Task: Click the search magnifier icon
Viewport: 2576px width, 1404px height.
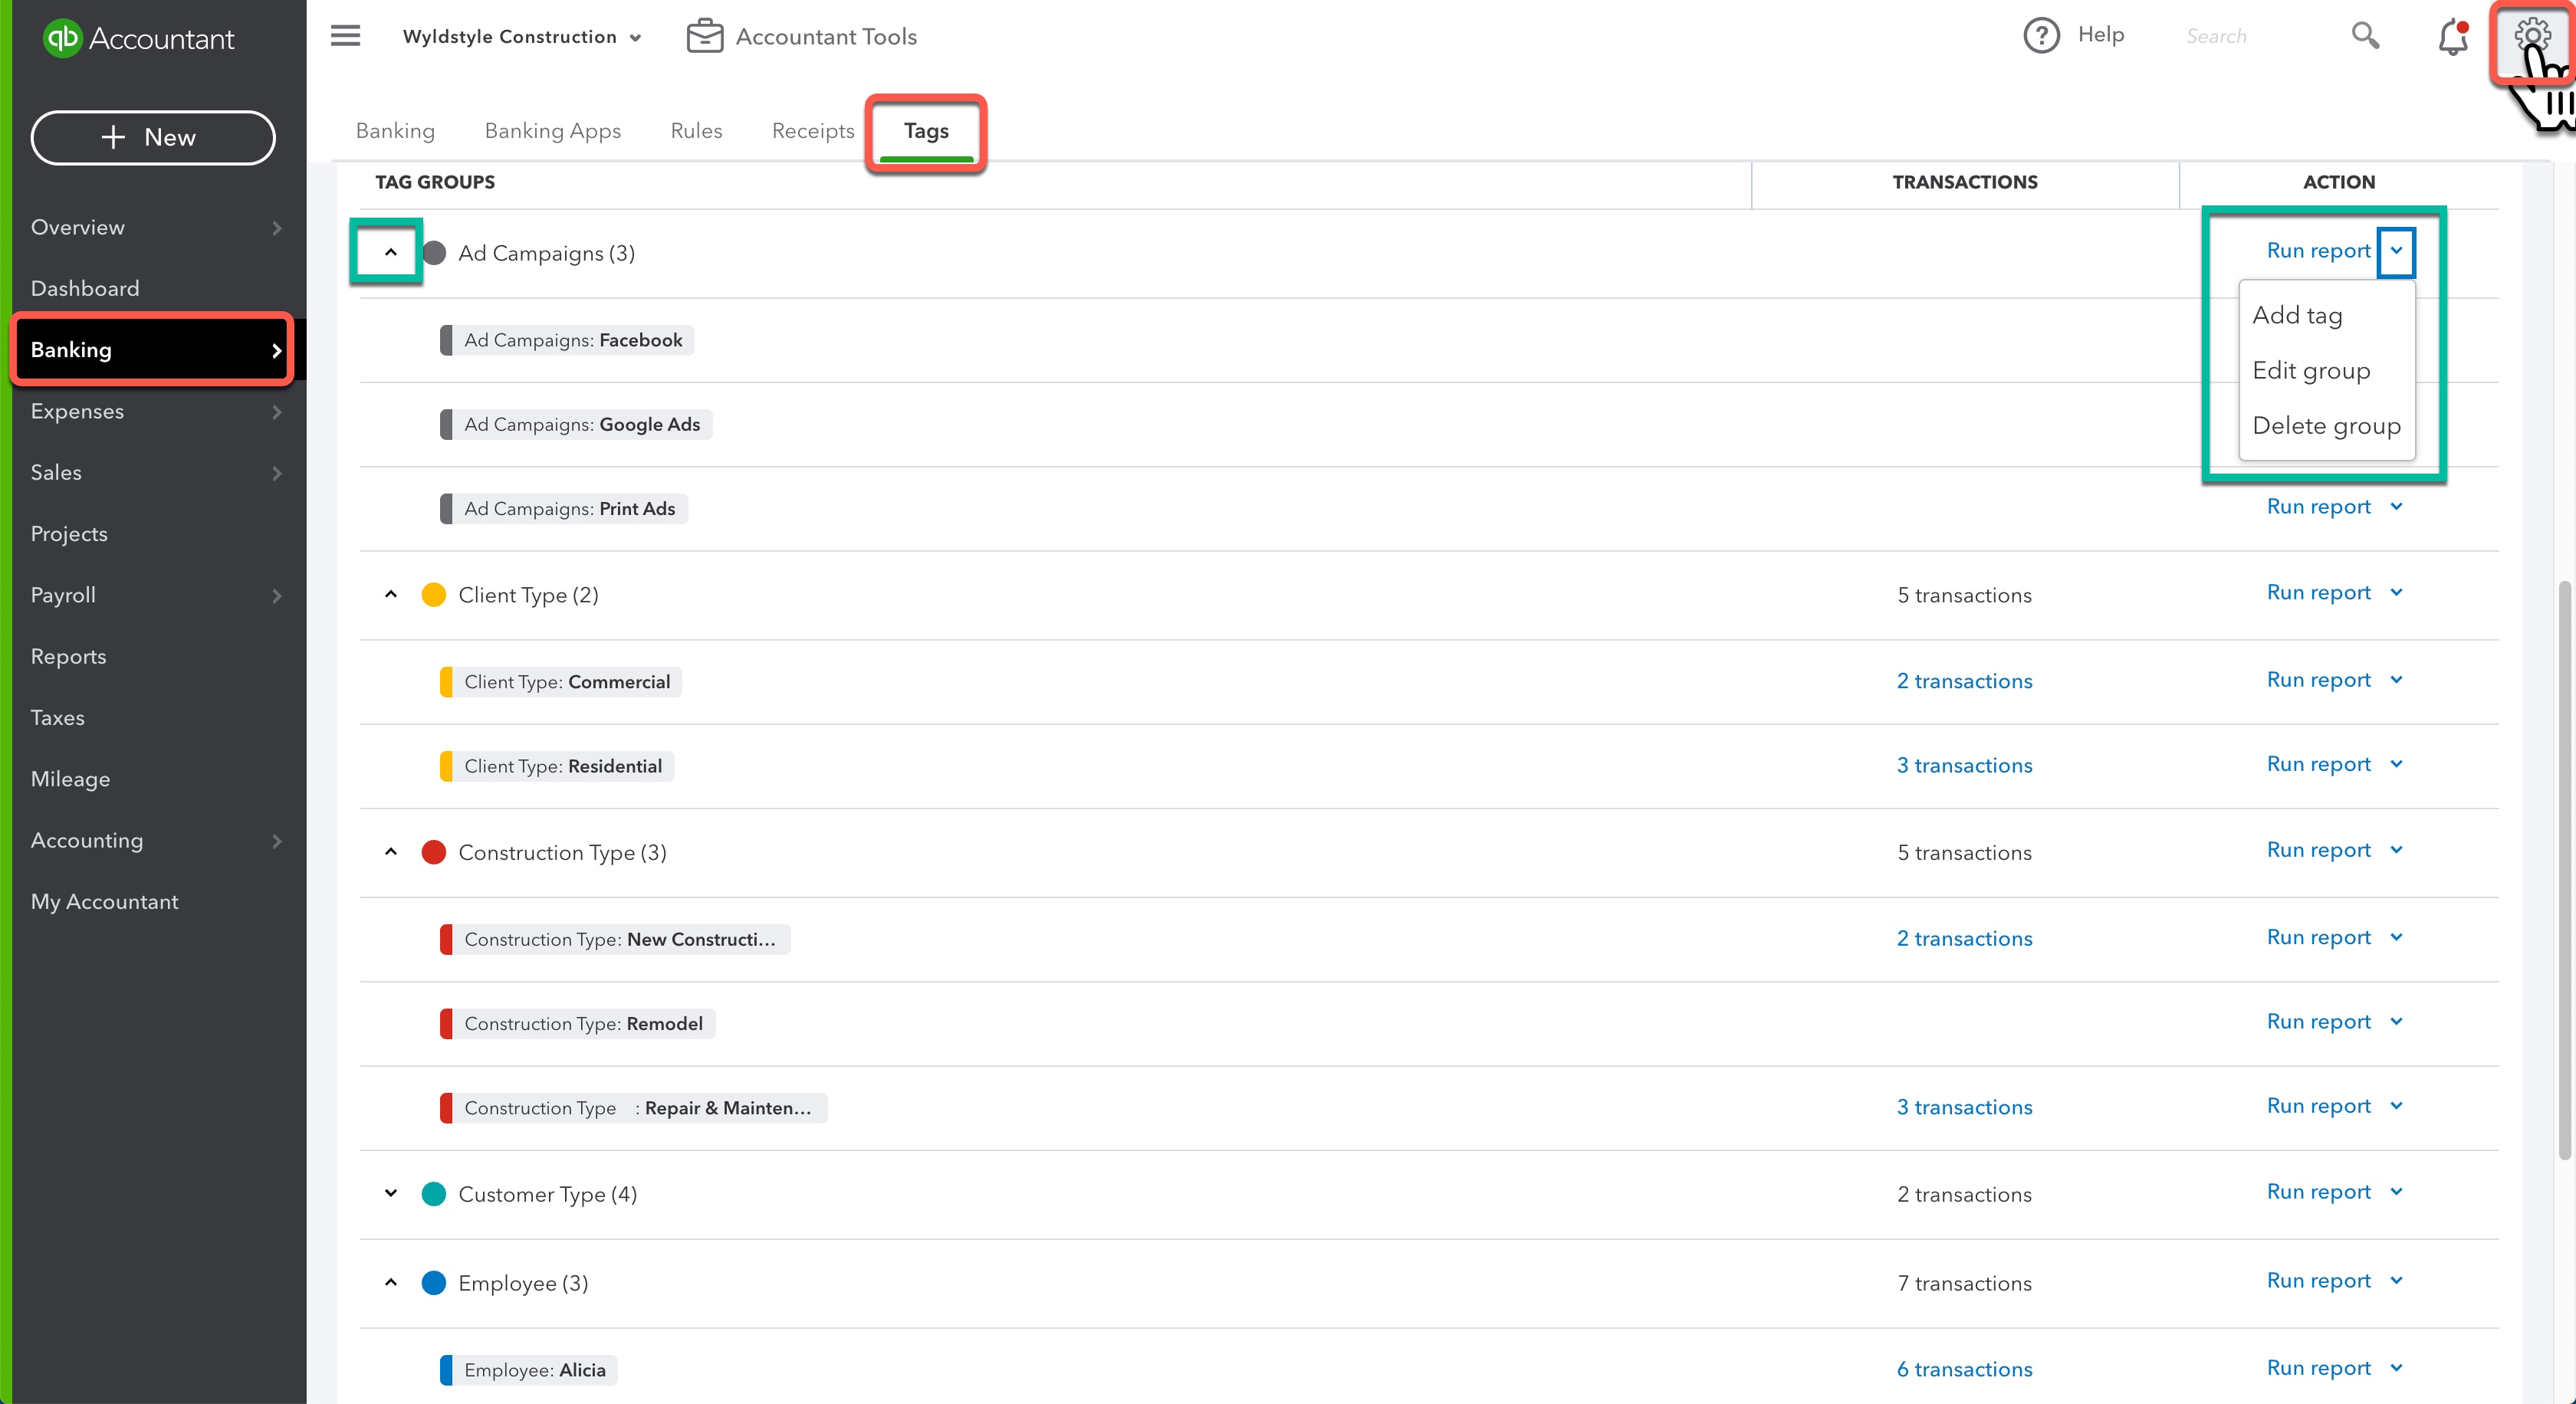Action: 2365,36
